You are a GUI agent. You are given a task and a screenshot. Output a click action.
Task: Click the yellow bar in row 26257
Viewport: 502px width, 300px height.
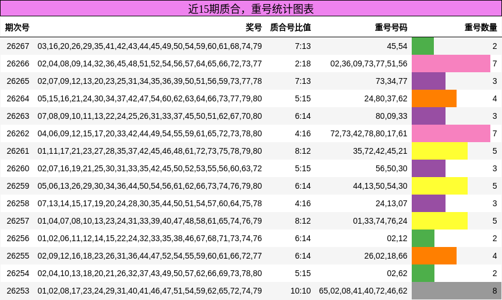[440, 221]
